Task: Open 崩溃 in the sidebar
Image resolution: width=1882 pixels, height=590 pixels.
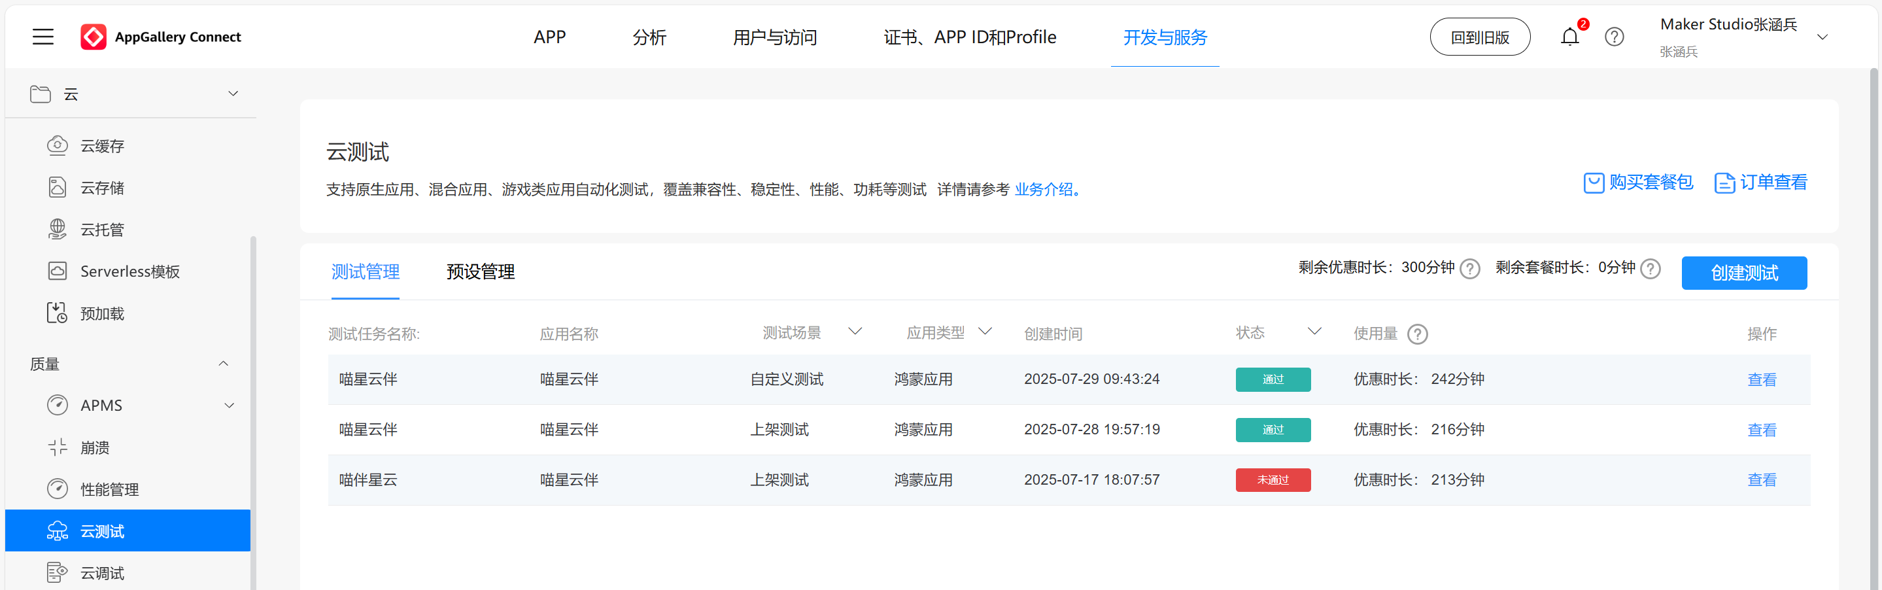Action: (95, 447)
